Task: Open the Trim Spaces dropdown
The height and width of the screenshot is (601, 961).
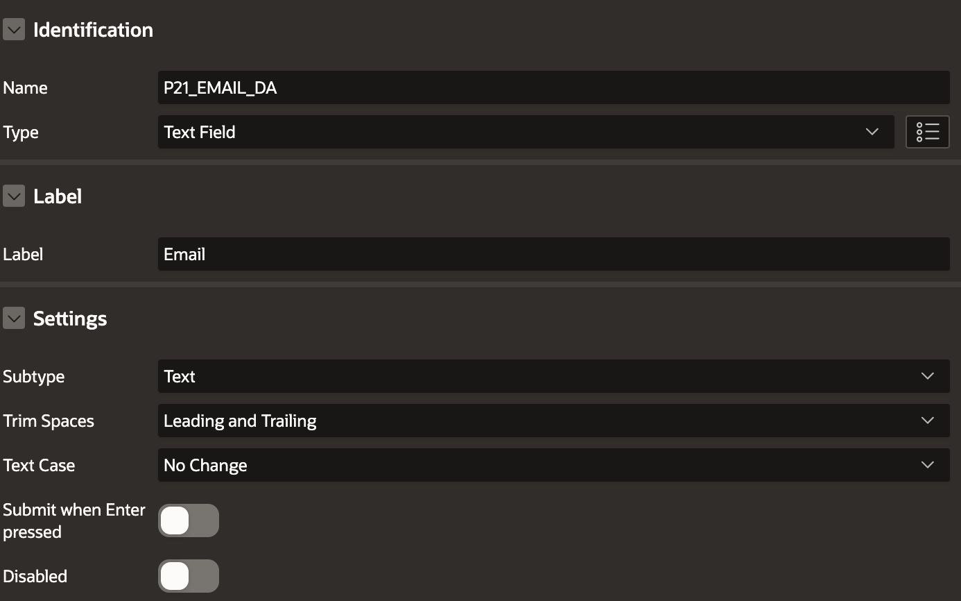Action: point(553,421)
